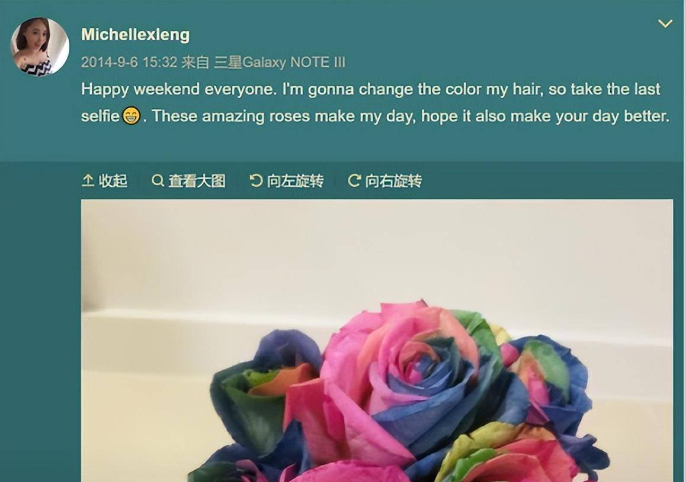
Task: Click the post text line starting Happy weekend everyone
Action: (371, 89)
